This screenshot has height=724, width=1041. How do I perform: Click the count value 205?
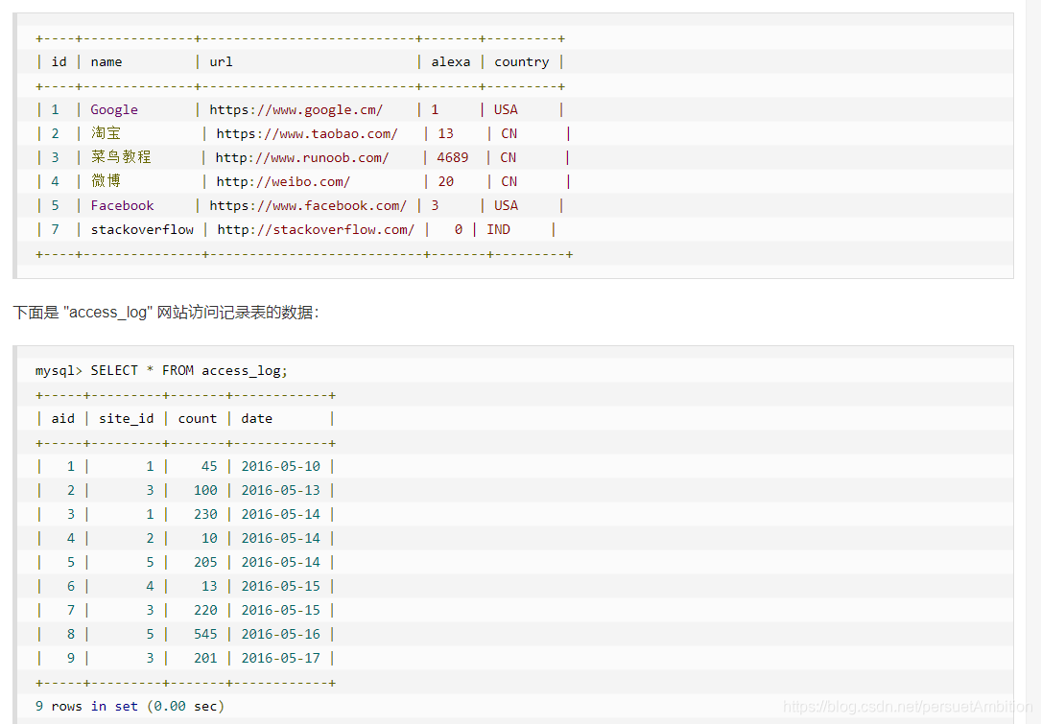[x=206, y=561]
